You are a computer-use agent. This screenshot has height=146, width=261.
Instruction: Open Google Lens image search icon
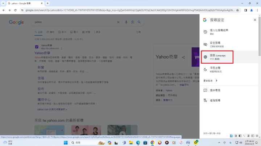coord(133,22)
